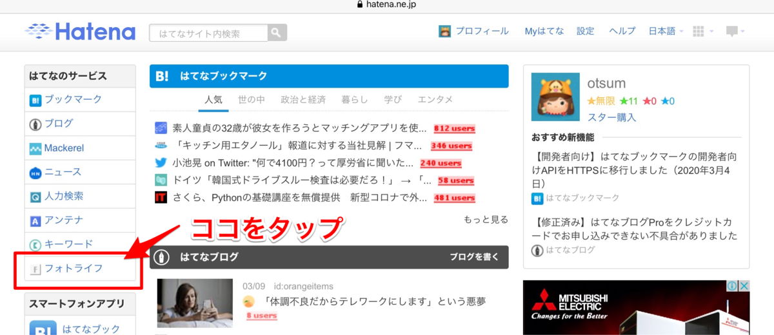Viewport: 774px width, 335px height.
Task: Click the Mackerel sidebar icon
Action: pyautogui.click(x=35, y=149)
